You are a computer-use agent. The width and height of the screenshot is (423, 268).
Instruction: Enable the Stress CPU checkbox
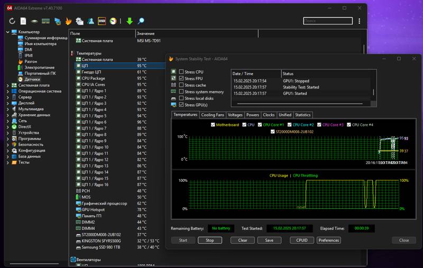click(x=181, y=72)
